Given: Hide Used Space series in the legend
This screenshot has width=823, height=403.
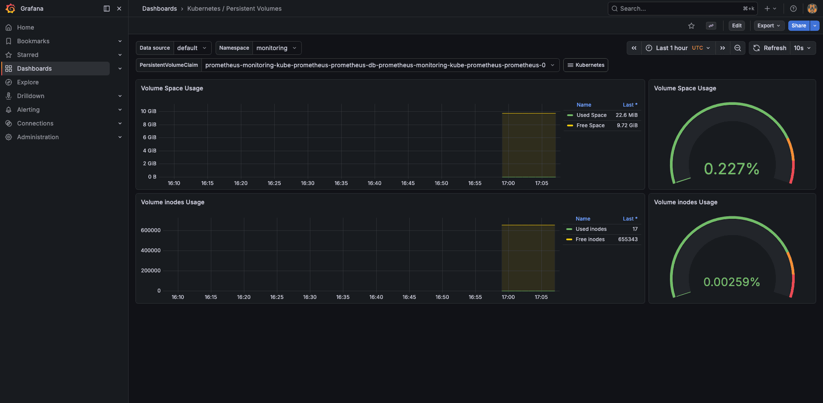Looking at the screenshot, I should 591,115.
